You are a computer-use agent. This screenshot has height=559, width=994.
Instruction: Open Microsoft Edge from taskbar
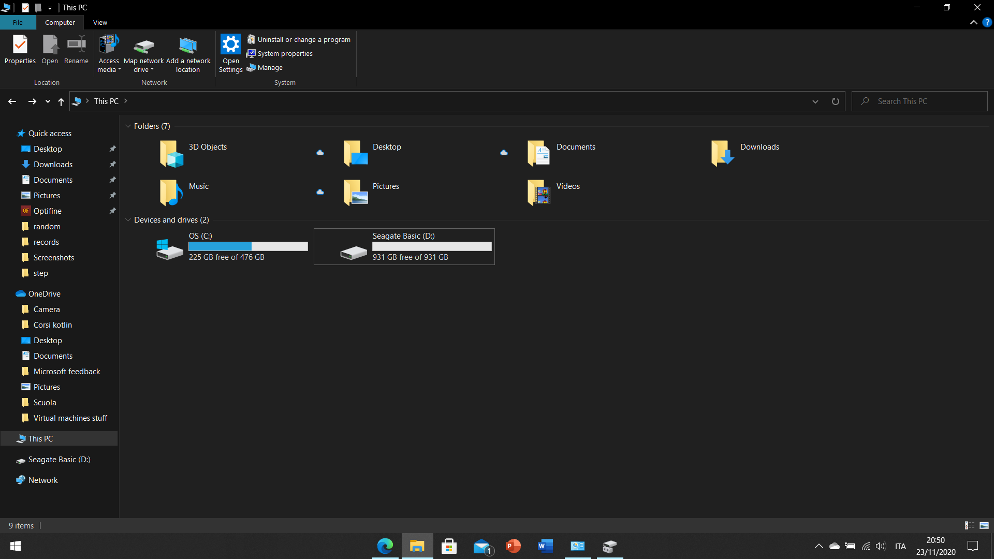coord(385,546)
